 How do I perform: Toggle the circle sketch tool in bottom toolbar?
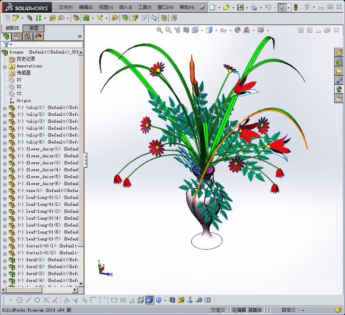[x=20, y=300]
